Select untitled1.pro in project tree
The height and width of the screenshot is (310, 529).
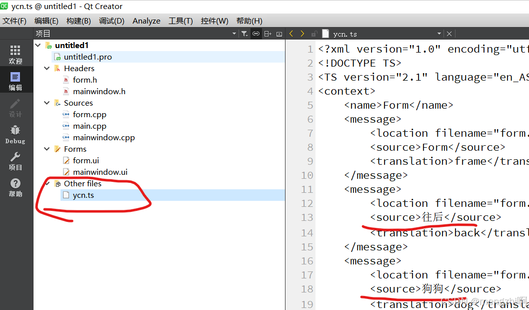pos(87,57)
